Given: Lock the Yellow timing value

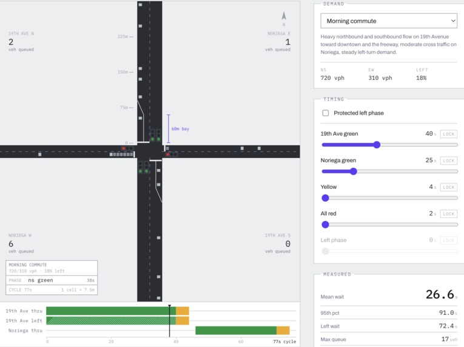Looking at the screenshot, I should pyautogui.click(x=449, y=187).
